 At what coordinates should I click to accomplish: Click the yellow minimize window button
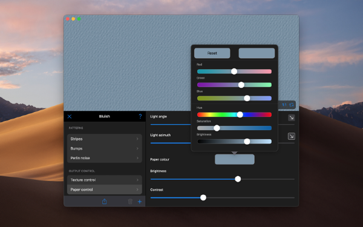tap(73, 19)
